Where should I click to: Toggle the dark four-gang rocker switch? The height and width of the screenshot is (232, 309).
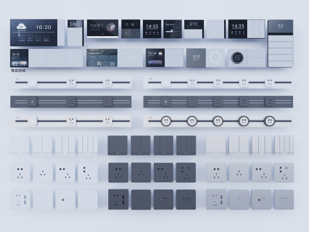(x=186, y=146)
